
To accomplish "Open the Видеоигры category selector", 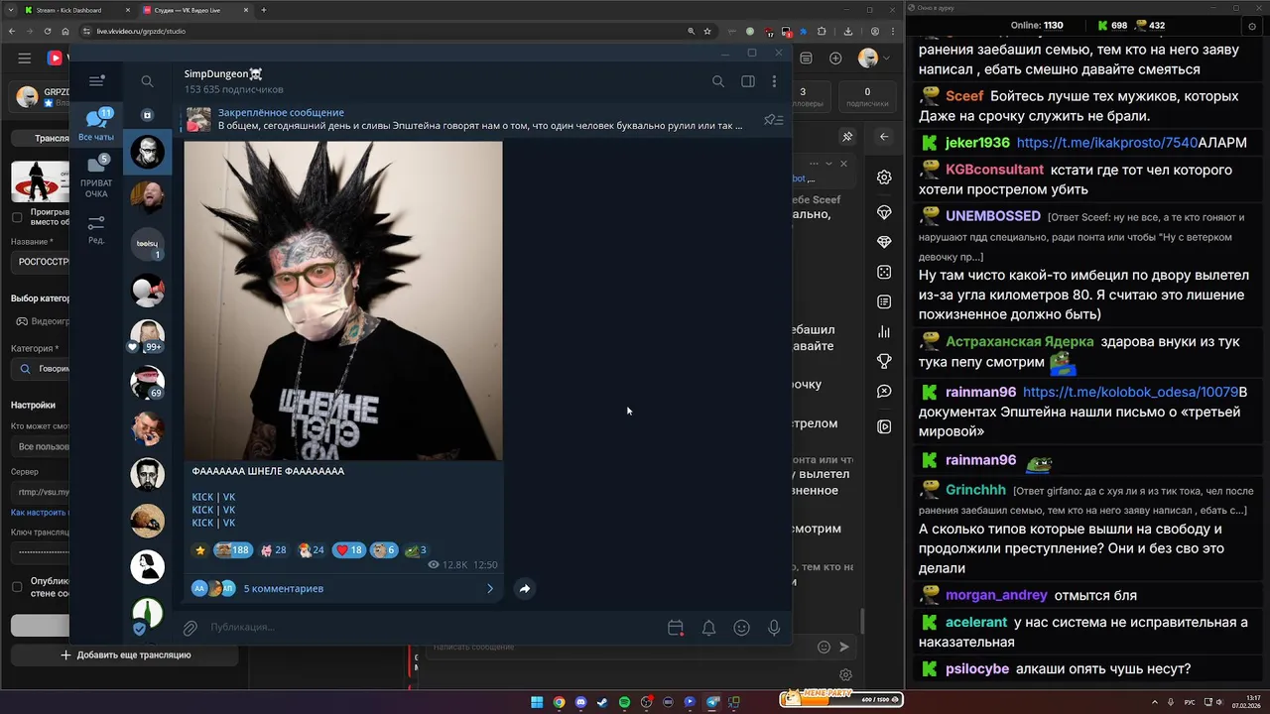I will (41, 321).
